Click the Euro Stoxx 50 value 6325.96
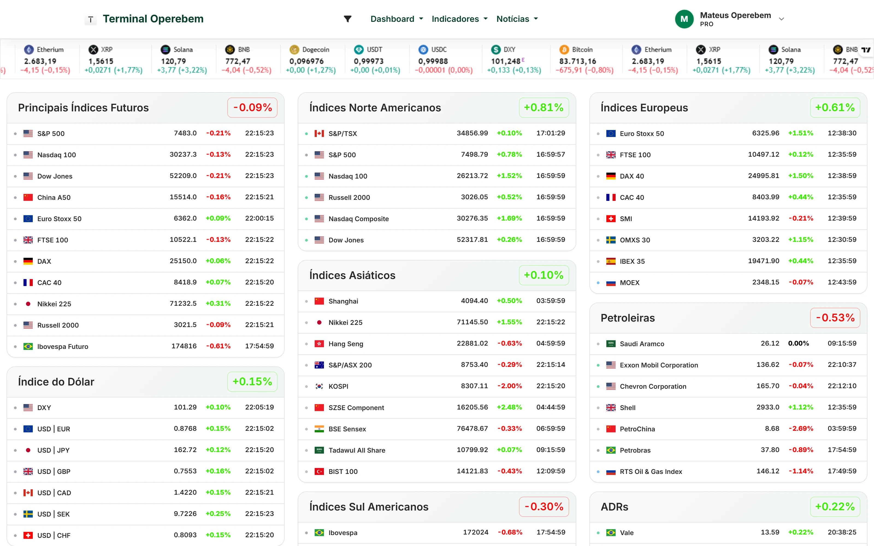 [765, 133]
